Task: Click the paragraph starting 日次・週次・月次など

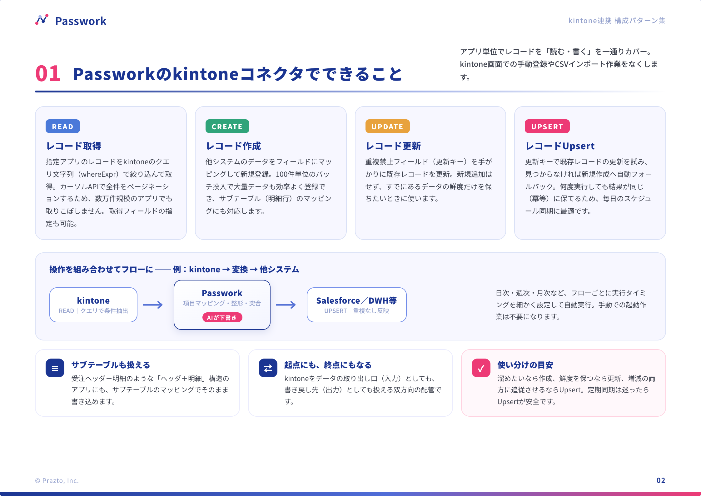Action: pyautogui.click(x=571, y=305)
